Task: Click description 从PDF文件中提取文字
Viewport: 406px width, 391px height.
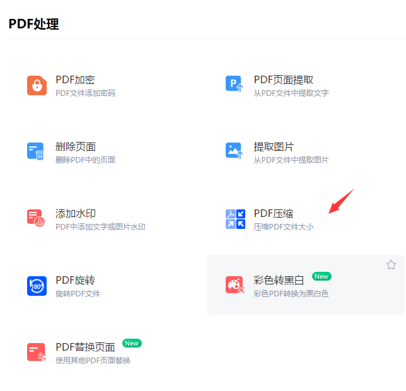Action: point(291,93)
